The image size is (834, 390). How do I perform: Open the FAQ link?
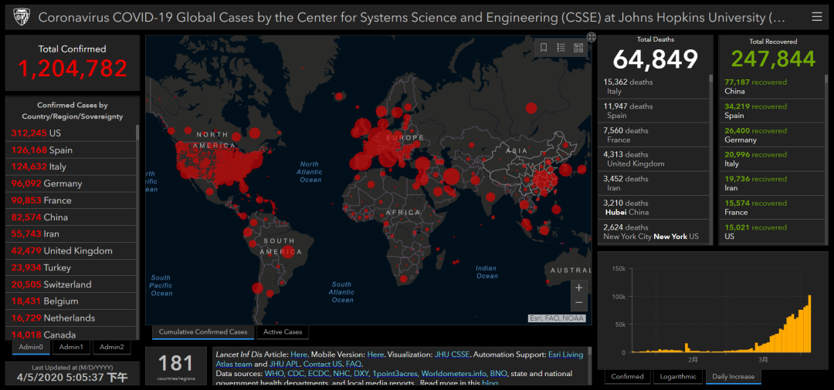click(353, 364)
